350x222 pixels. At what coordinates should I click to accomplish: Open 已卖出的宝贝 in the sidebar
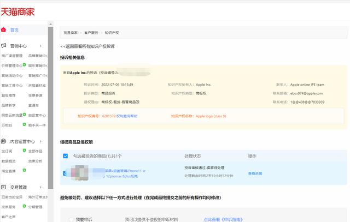coord(12,197)
